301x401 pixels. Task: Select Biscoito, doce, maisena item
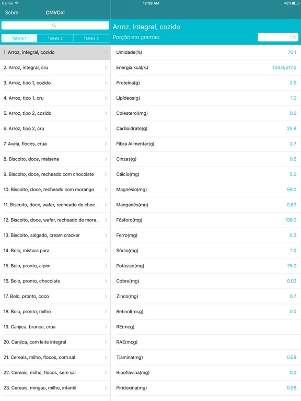(x=55, y=159)
